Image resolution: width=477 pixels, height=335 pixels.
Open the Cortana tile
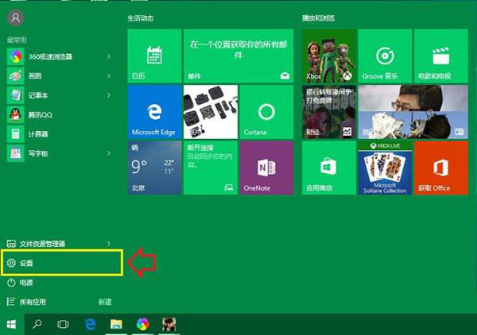(266, 112)
